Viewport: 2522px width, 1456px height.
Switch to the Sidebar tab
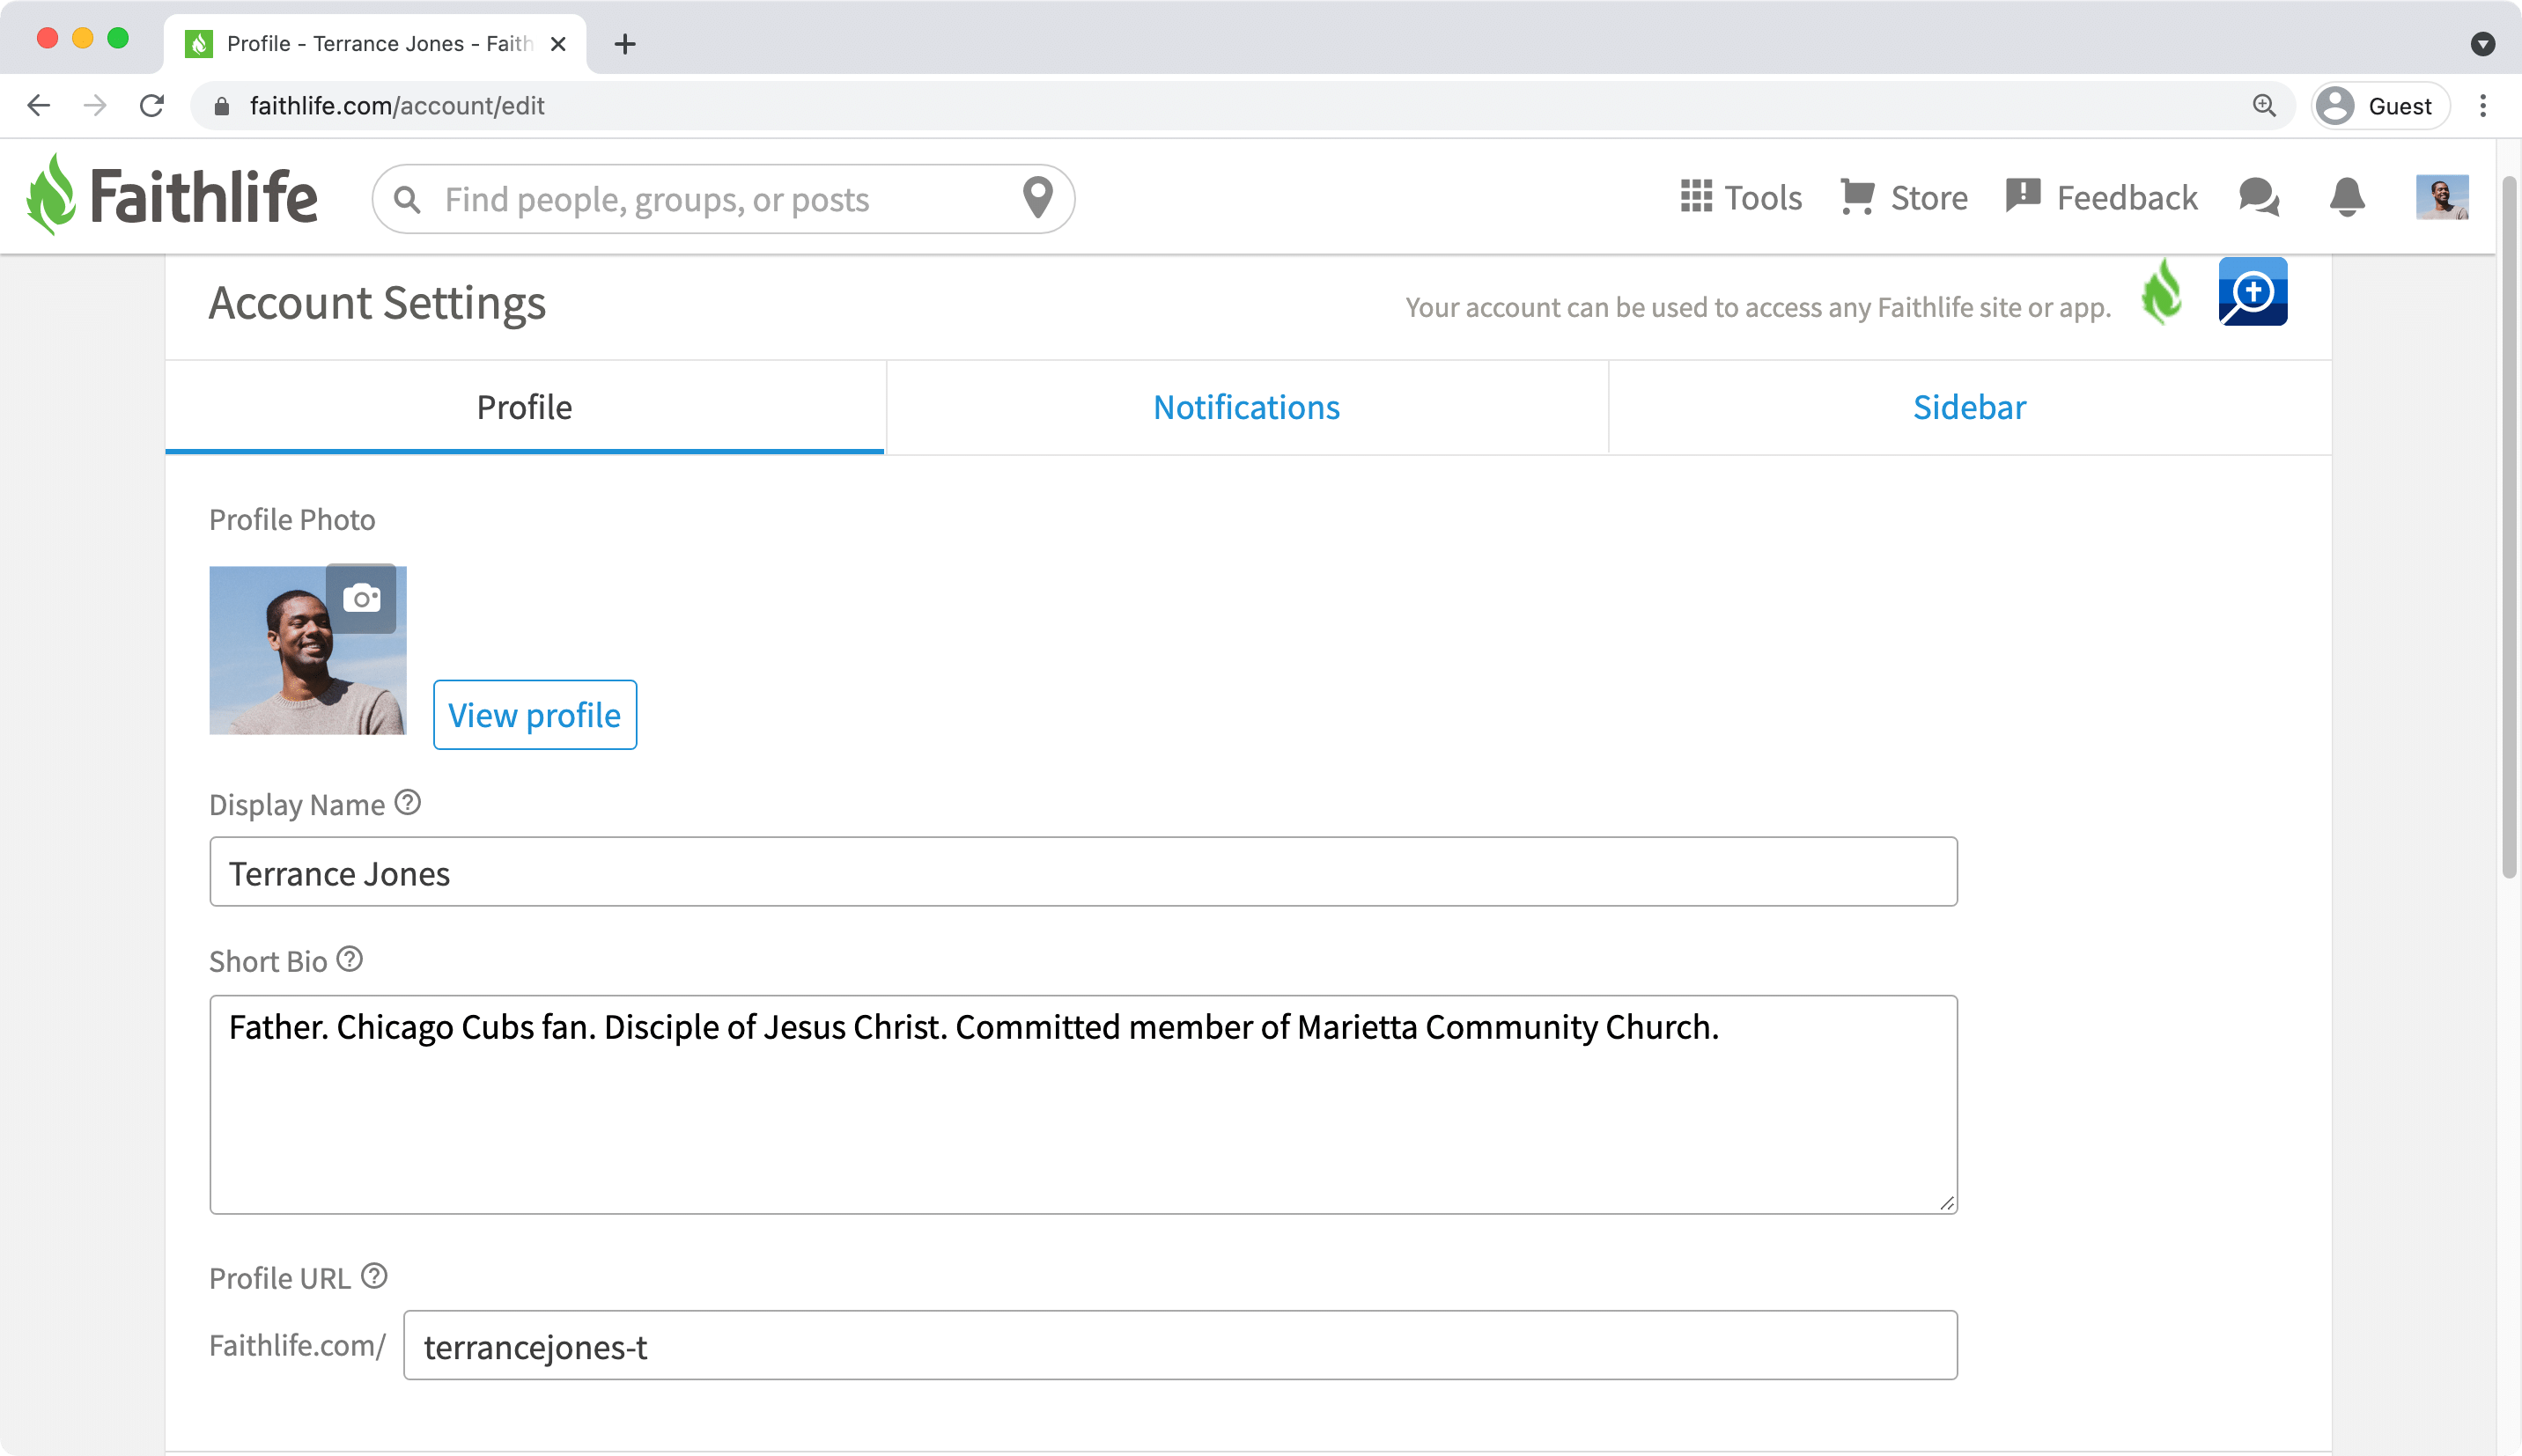[1969, 408]
